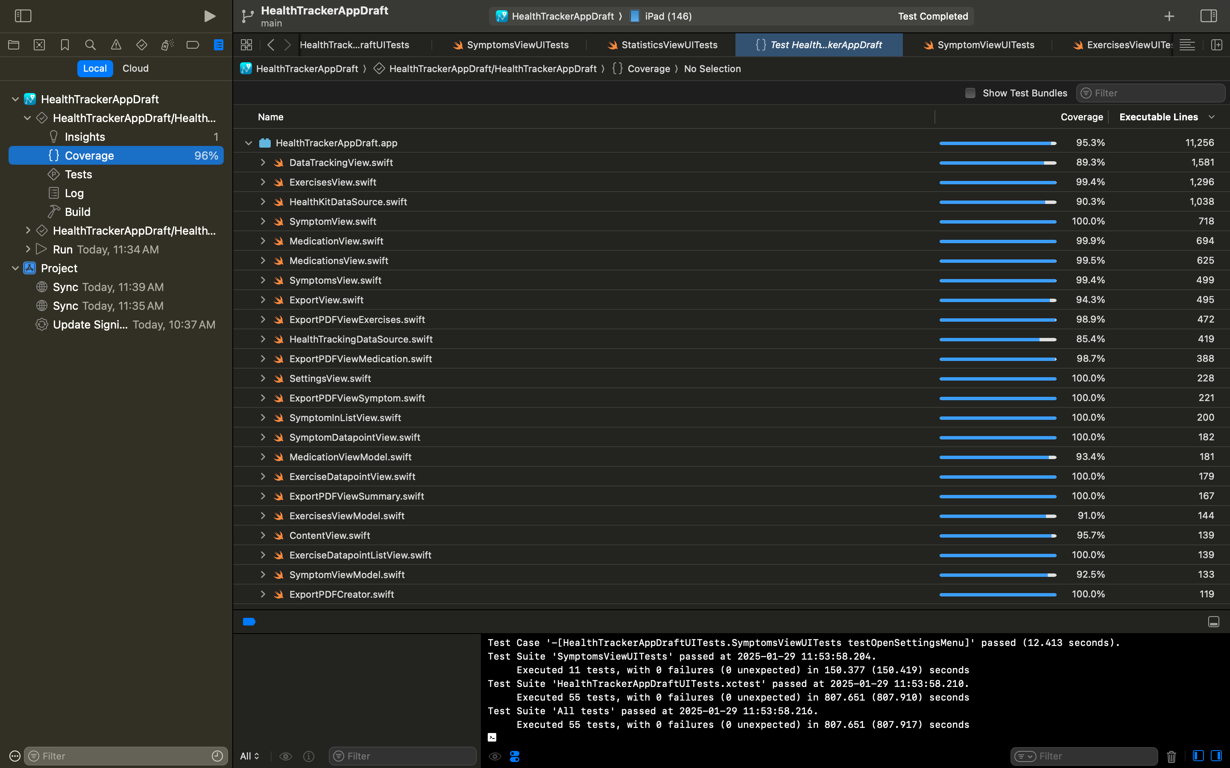Viewport: 1230px width, 768px height.
Task: Click the Executable Lines column header button
Action: (1158, 116)
